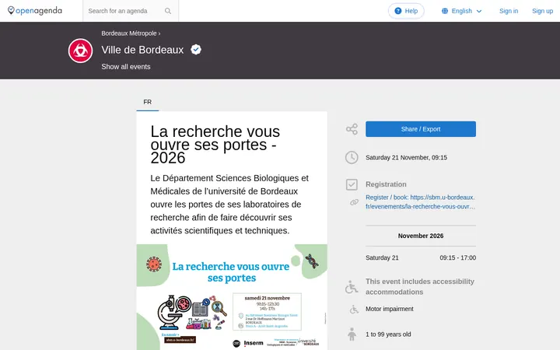The height and width of the screenshot is (350, 560).
Task: Click the Help question mark icon
Action: click(398, 11)
